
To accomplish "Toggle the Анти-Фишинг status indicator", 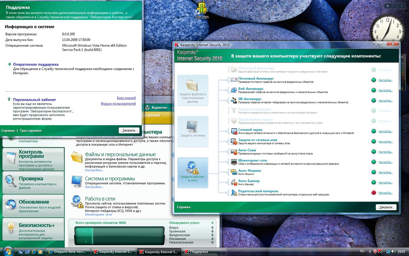I will [x=374, y=172].
